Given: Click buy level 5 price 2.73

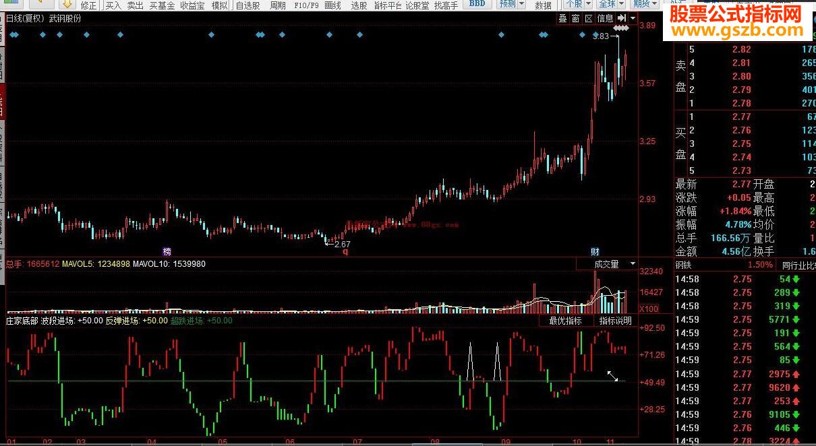Looking at the screenshot, I should coord(741,170).
